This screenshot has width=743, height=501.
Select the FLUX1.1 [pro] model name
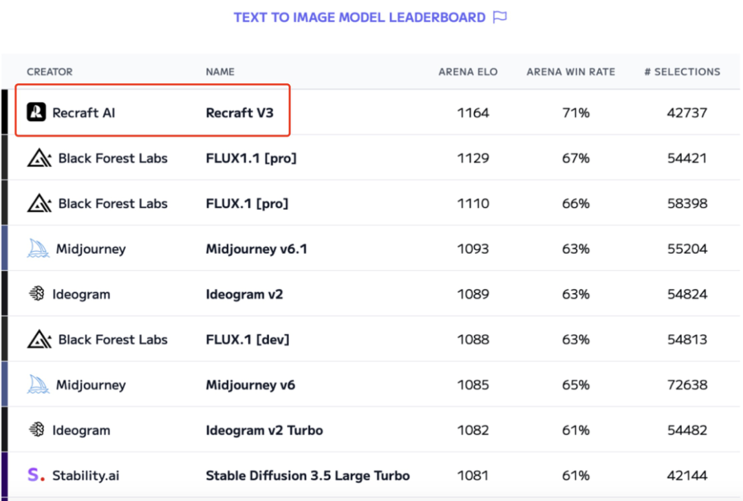[x=251, y=158]
